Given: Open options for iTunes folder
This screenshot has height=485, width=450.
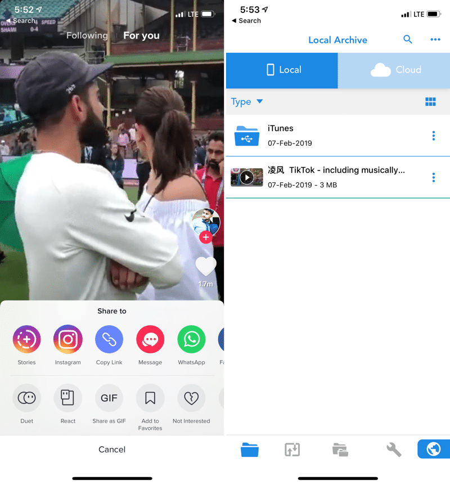Looking at the screenshot, I should [x=433, y=136].
